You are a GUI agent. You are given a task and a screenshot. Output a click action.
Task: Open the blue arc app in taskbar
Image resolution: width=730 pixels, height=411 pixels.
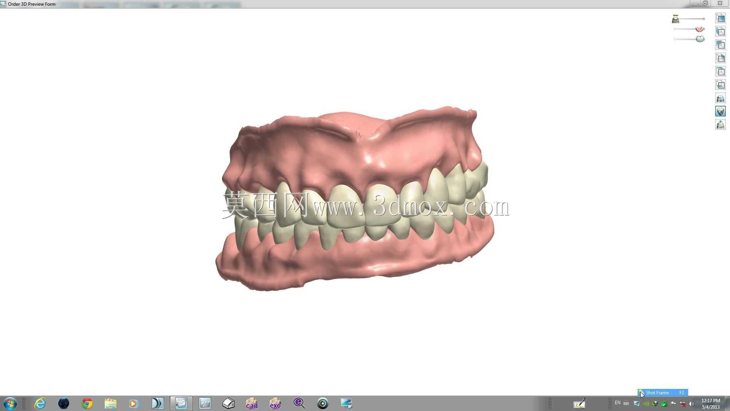tap(157, 403)
